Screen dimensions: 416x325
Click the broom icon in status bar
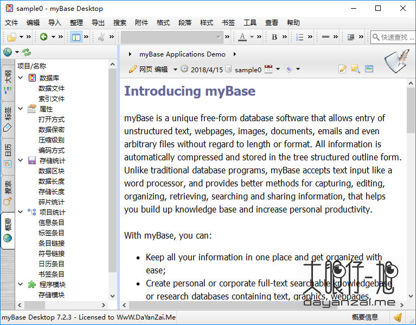(x=398, y=317)
